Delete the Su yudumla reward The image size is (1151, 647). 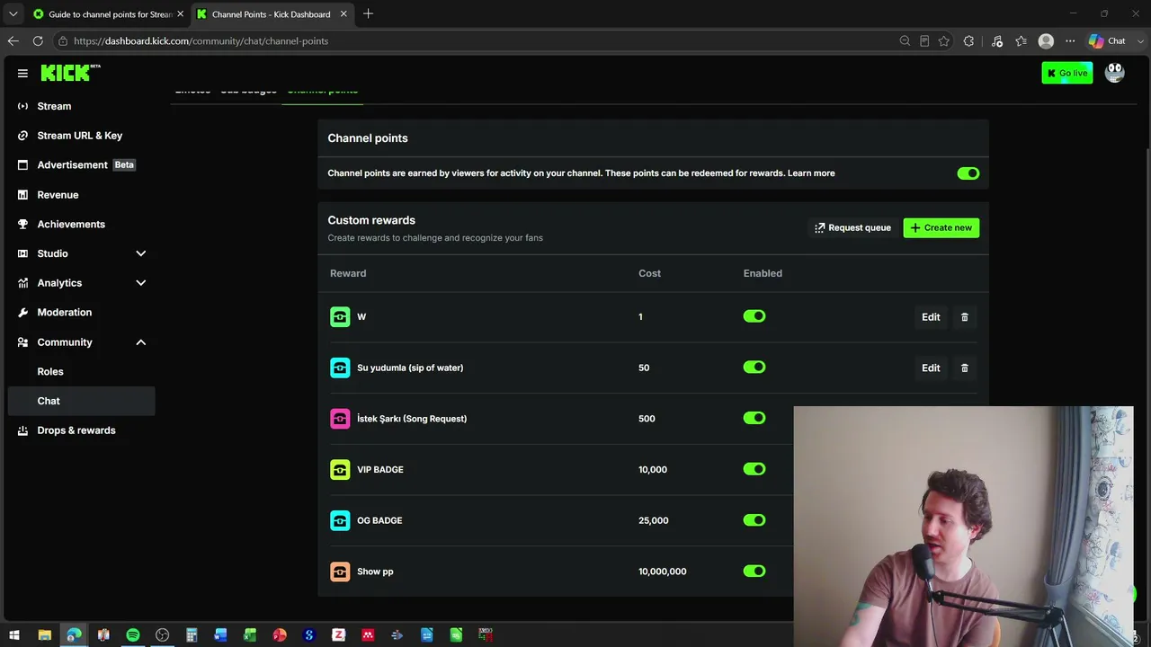[x=965, y=368]
